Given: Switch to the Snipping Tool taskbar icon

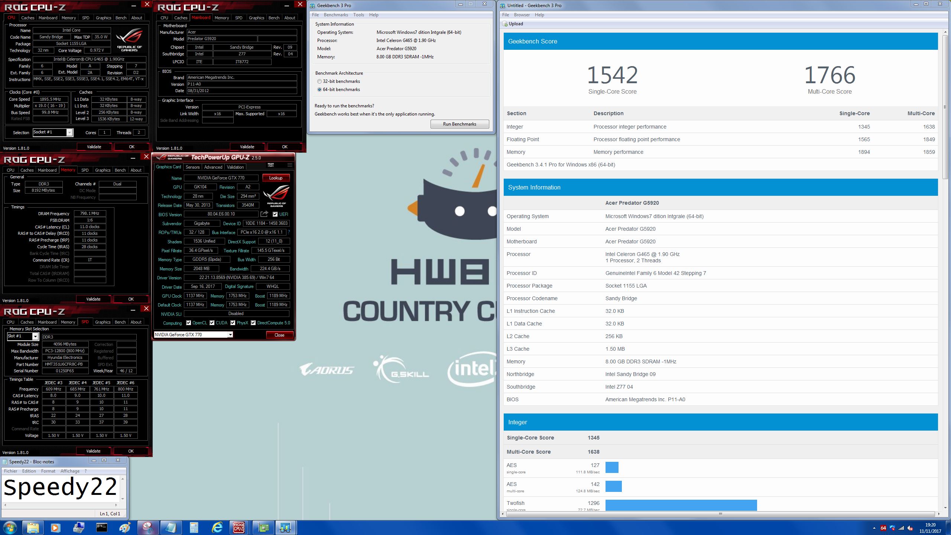Looking at the screenshot, I should click(x=147, y=528).
